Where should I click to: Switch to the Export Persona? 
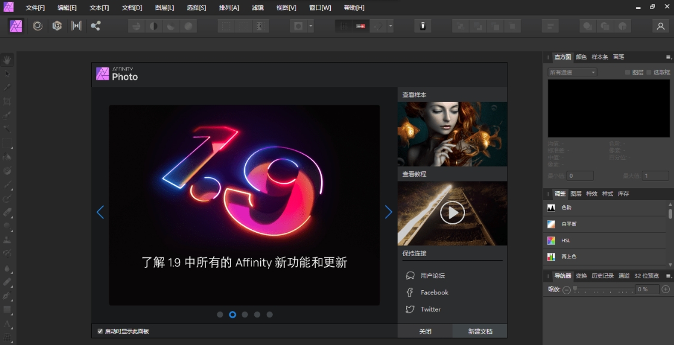96,26
